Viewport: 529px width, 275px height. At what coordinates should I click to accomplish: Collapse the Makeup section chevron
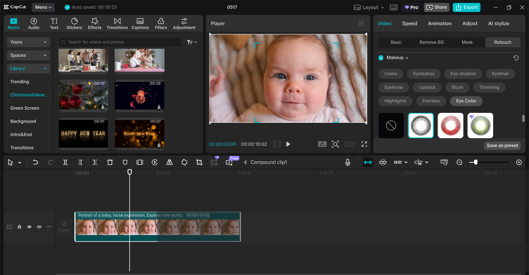point(407,58)
